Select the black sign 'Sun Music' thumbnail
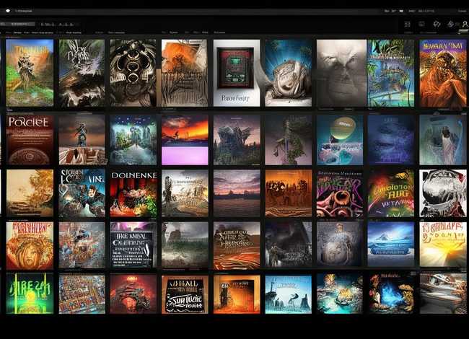Image resolution: width=469 pixels, height=339 pixels. (185, 294)
